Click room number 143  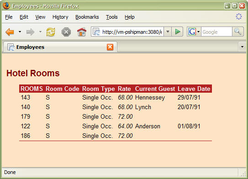coord(26,97)
